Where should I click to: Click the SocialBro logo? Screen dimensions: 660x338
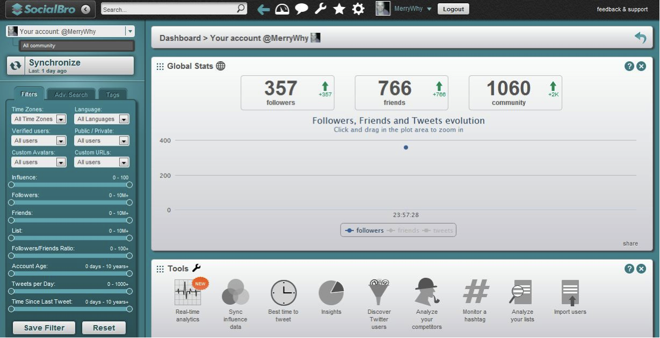point(45,9)
